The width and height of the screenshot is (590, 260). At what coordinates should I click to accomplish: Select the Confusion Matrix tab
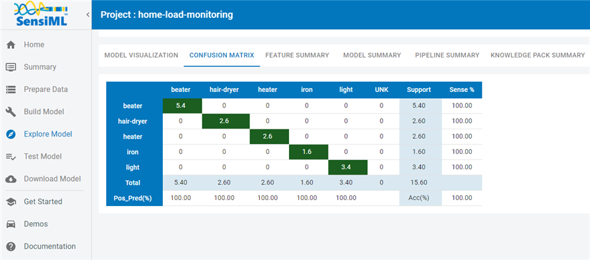(x=222, y=55)
